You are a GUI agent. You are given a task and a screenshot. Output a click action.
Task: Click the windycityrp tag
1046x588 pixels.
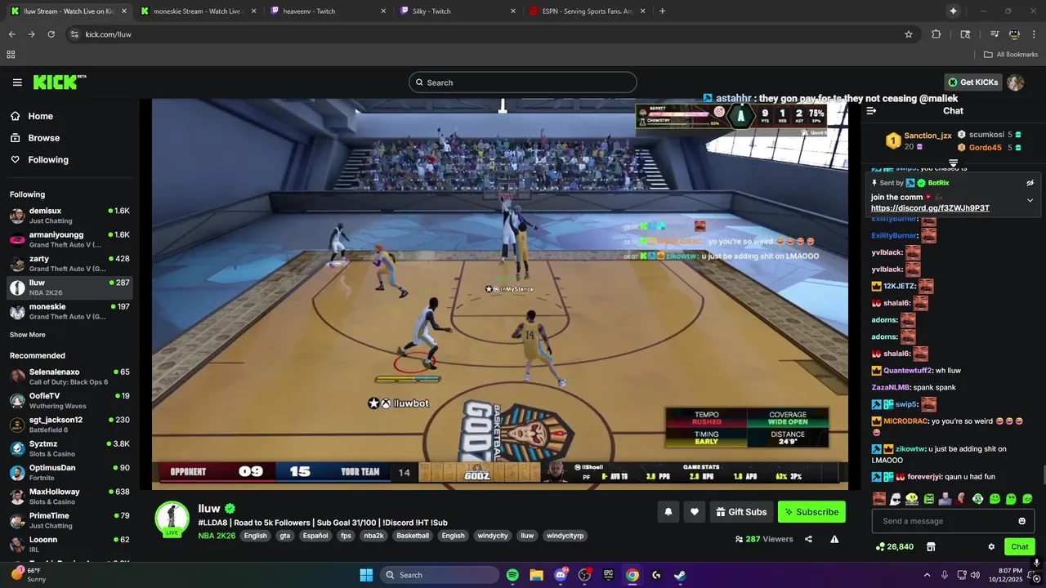click(x=565, y=536)
